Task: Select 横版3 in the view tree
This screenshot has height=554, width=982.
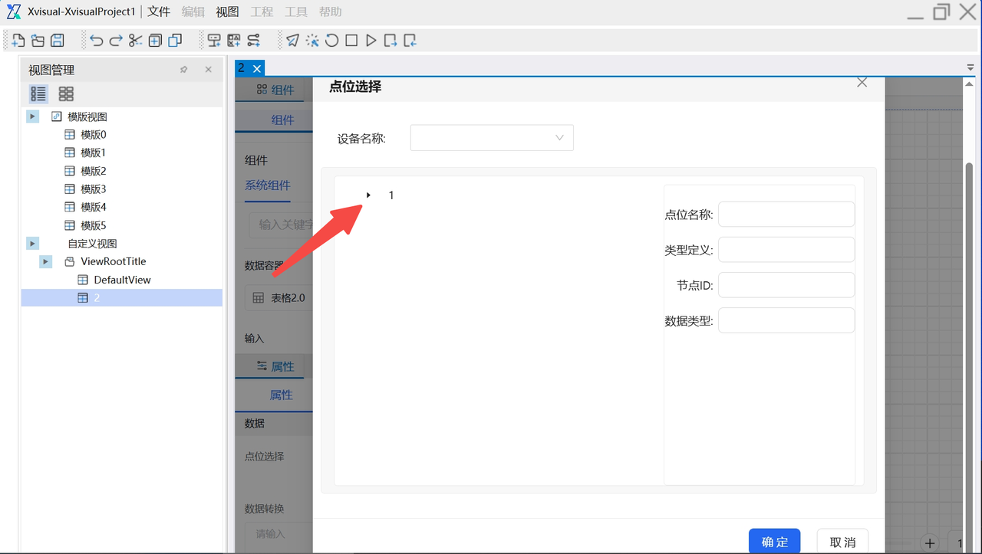Action: (93, 189)
